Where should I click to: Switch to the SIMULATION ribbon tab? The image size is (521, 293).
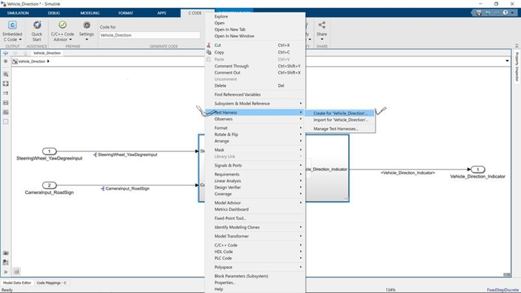click(18, 13)
